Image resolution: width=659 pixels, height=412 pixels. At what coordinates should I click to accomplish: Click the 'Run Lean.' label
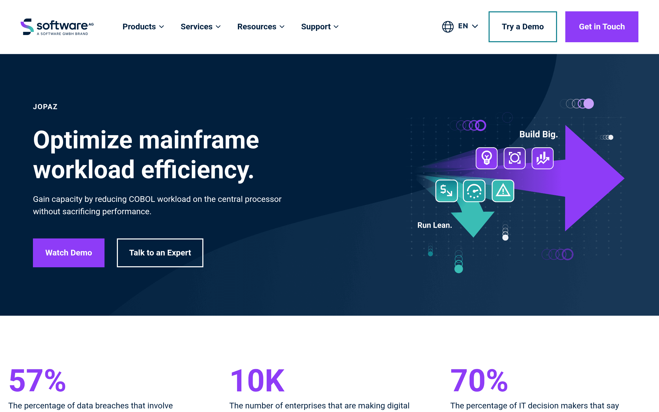coord(435,225)
